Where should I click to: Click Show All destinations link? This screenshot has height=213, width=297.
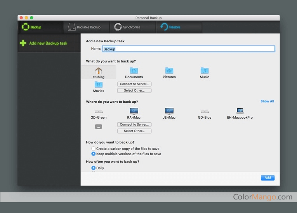pyautogui.click(x=267, y=101)
